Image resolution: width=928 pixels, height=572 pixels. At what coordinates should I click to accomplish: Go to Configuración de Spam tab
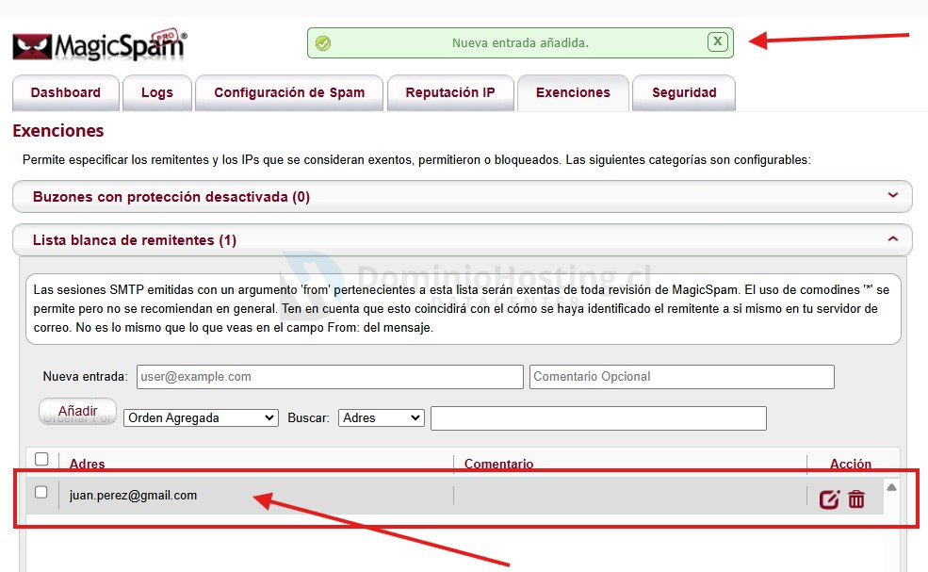pos(289,92)
